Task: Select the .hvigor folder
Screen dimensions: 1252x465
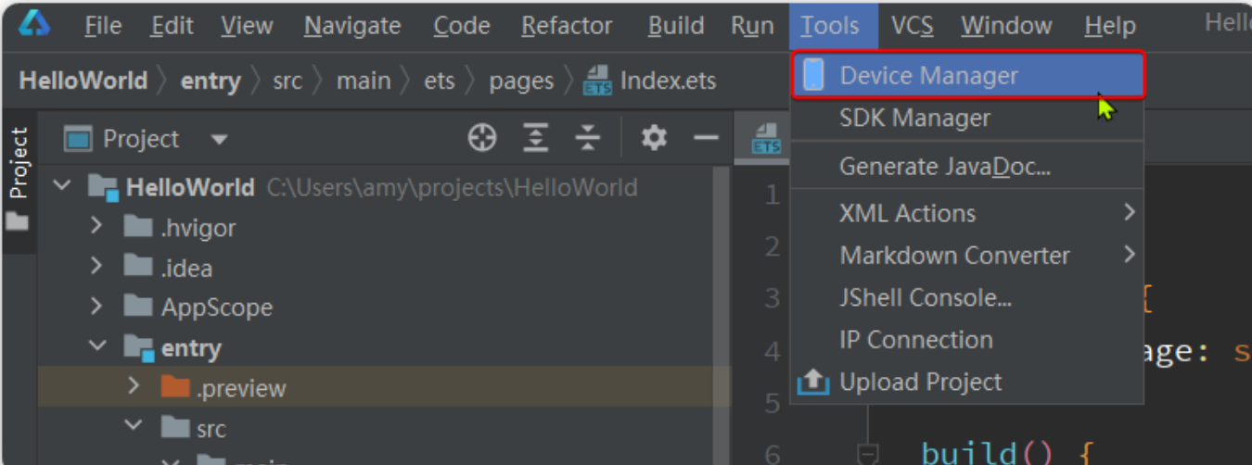Action: [198, 228]
